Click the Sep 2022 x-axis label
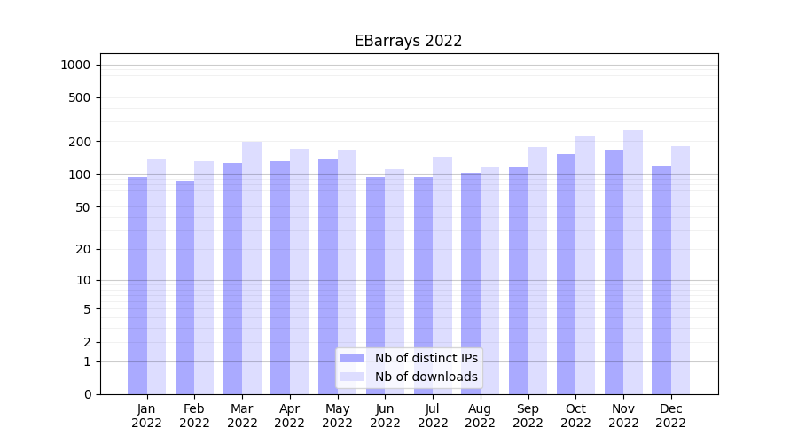 (x=528, y=416)
